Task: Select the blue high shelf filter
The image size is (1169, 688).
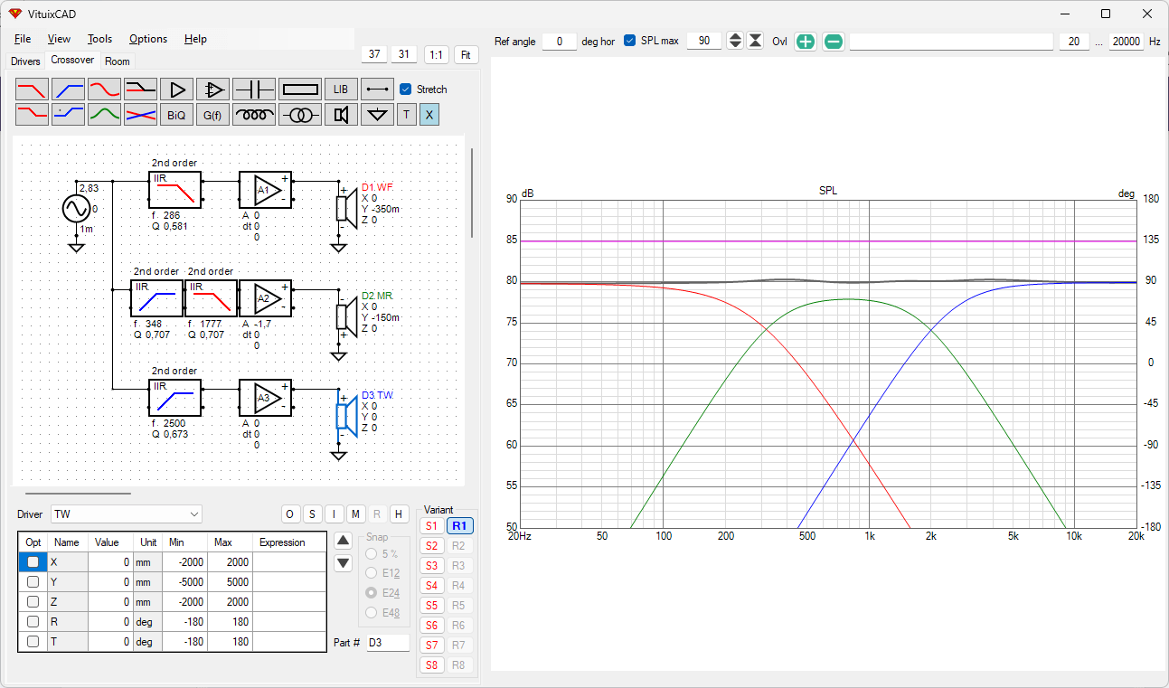Action: [70, 115]
